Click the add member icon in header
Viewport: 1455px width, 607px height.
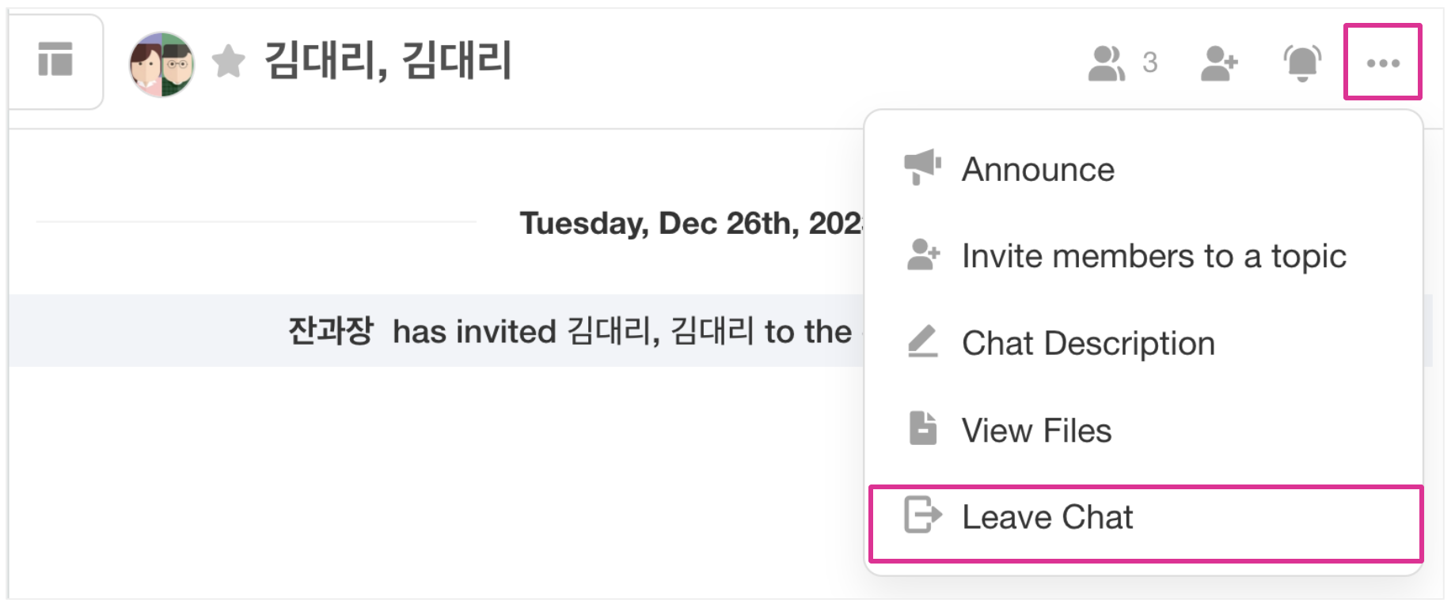pos(1218,63)
